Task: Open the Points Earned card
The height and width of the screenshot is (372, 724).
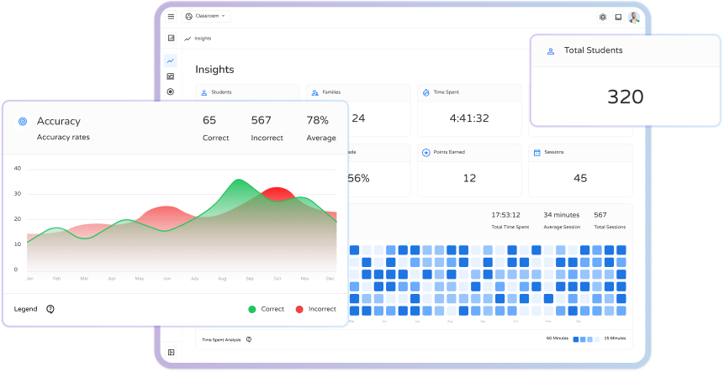Action: tap(470, 170)
